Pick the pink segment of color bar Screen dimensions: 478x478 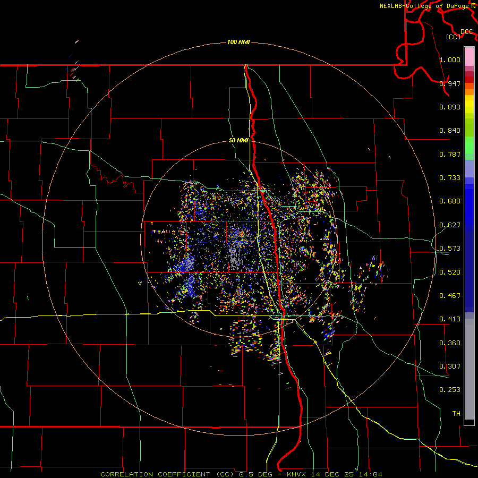(x=469, y=56)
